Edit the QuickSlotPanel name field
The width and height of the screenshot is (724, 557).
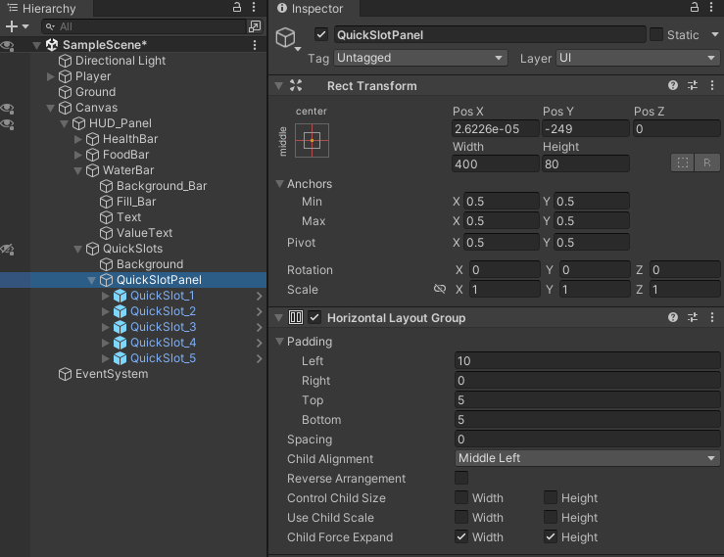click(490, 34)
